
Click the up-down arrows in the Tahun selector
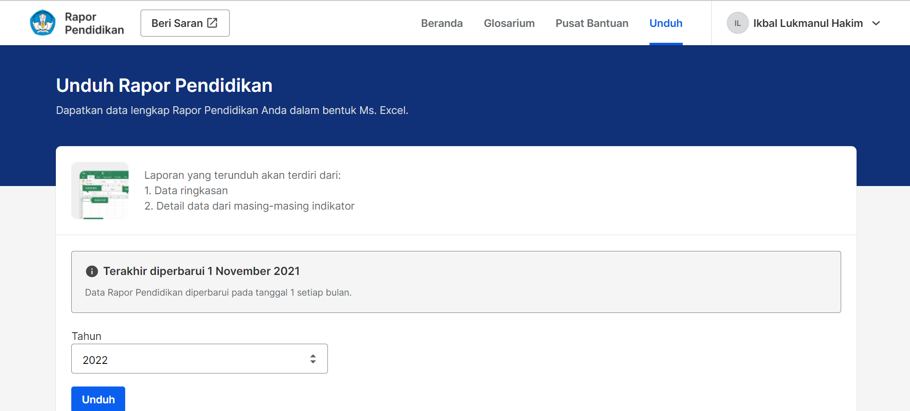tap(313, 359)
